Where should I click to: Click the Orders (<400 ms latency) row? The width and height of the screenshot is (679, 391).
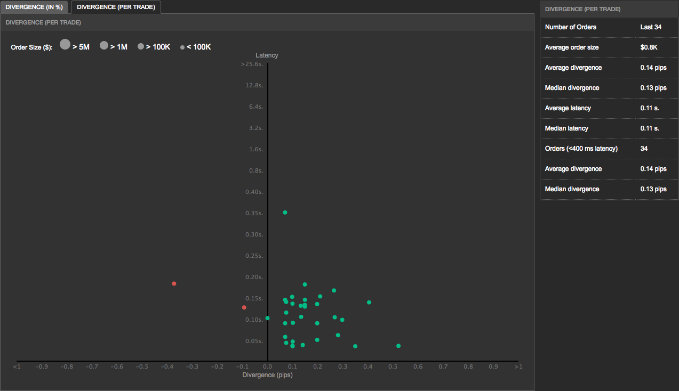(x=610, y=149)
